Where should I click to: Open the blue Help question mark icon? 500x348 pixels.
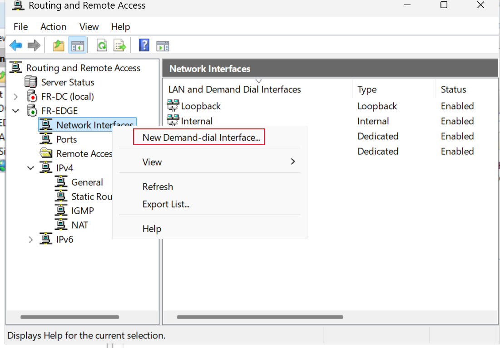(x=144, y=45)
